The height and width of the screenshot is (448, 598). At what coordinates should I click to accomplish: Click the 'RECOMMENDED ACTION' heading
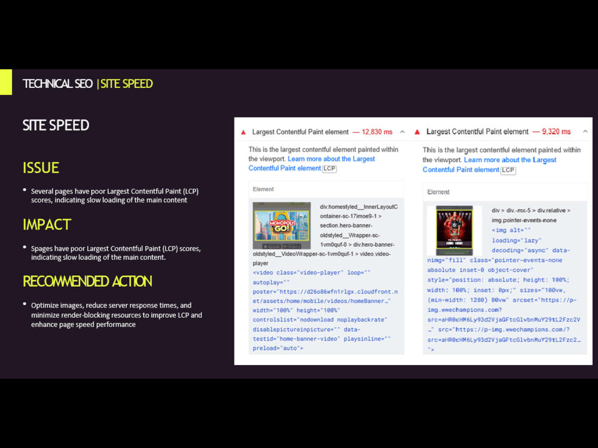(87, 281)
